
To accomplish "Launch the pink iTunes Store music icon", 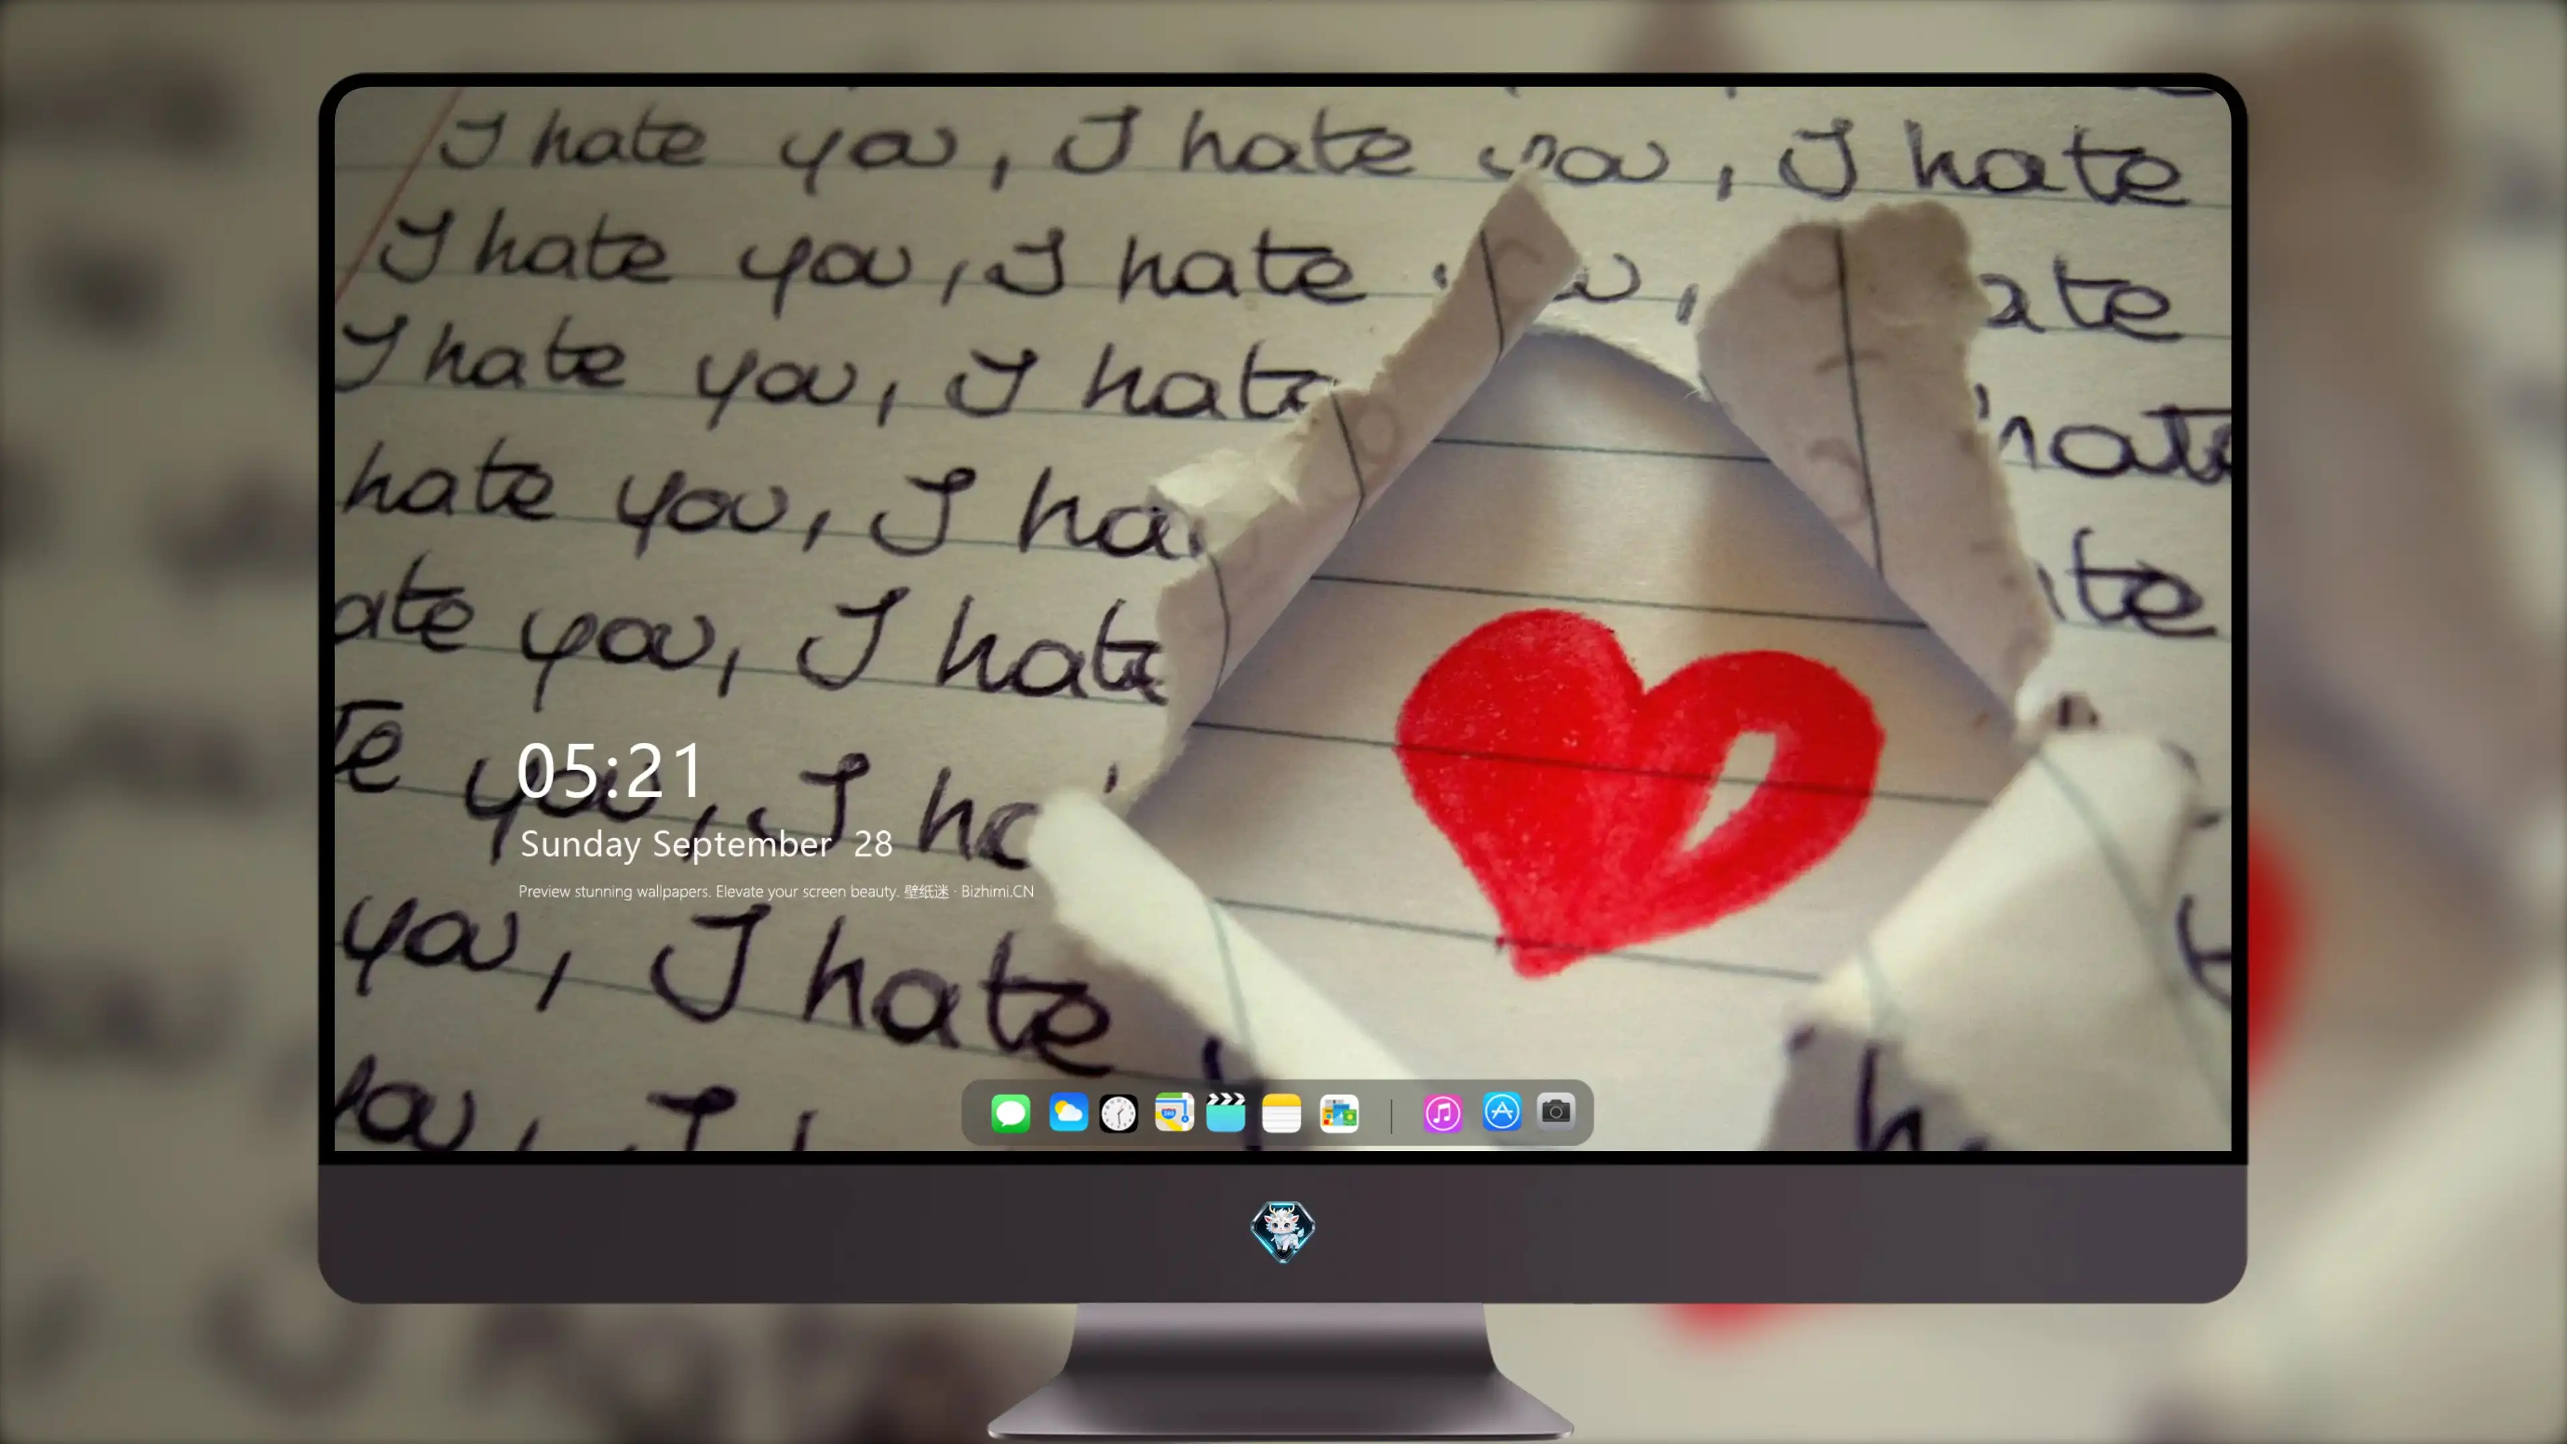I will 1442,1113.
